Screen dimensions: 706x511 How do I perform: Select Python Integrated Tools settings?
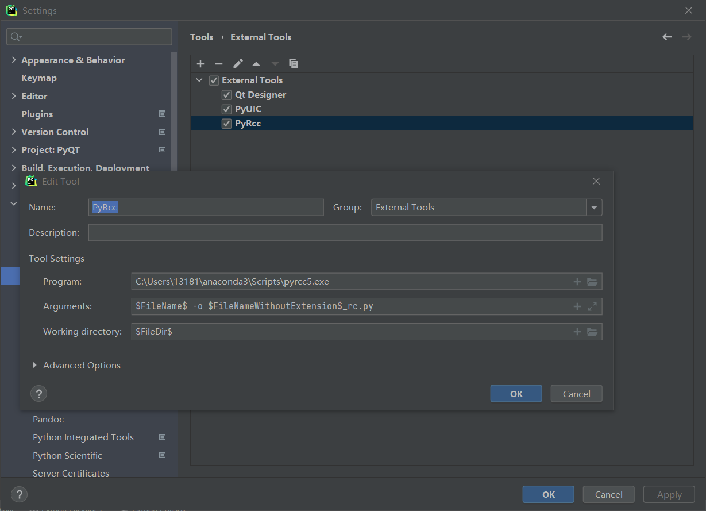pyautogui.click(x=83, y=437)
